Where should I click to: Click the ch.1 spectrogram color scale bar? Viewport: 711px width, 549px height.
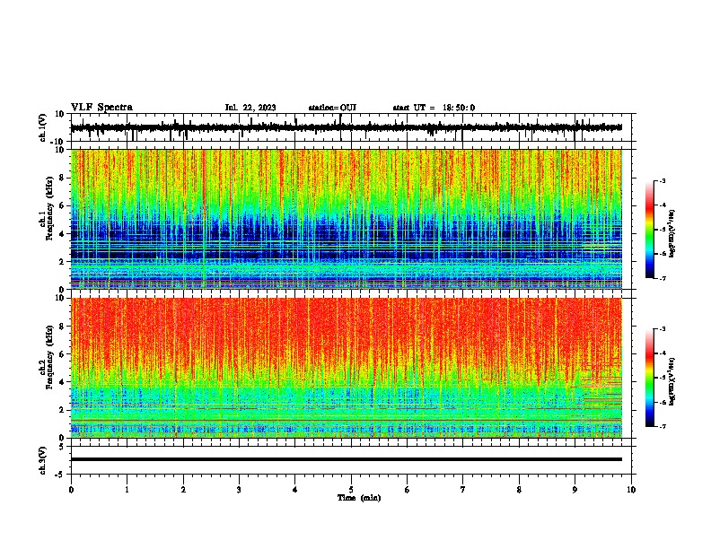(649, 230)
